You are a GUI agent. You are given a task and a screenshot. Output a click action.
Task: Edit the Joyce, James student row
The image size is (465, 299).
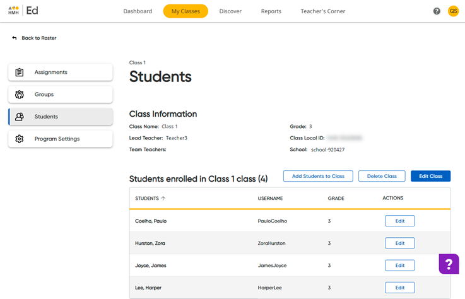tap(400, 266)
